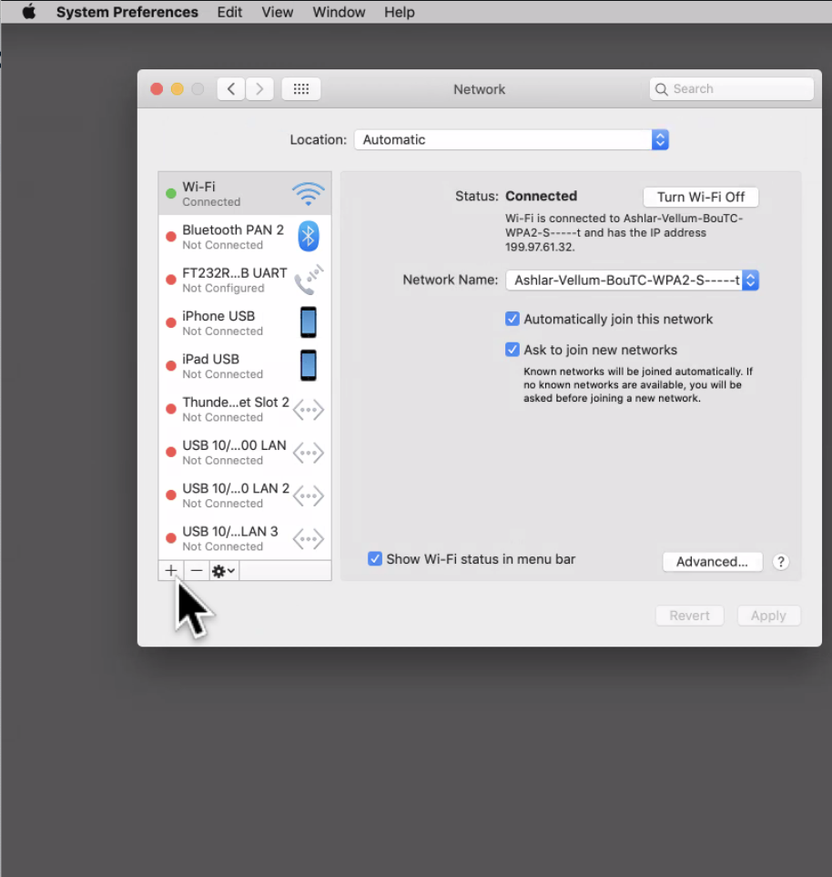Select the FT232R UART phone icon

pos(308,279)
